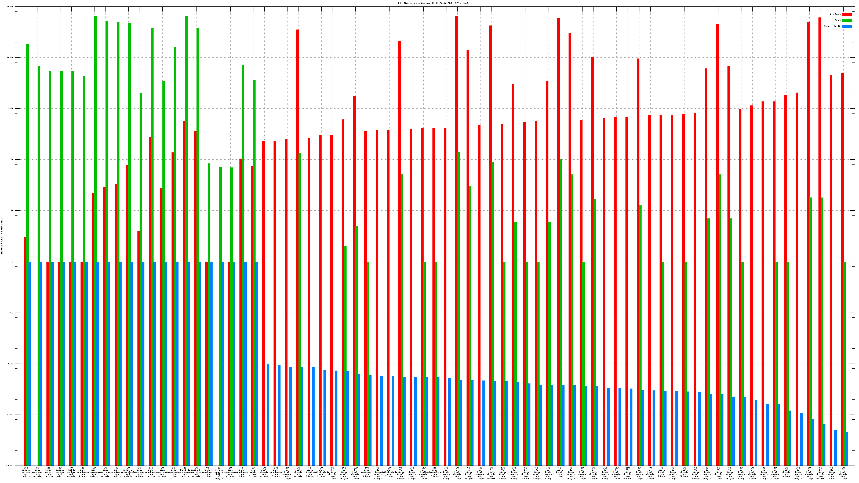Screen dimensions: 859x483
Task: Click the blue Score (0..1) legend swatch
Action: coord(847,26)
